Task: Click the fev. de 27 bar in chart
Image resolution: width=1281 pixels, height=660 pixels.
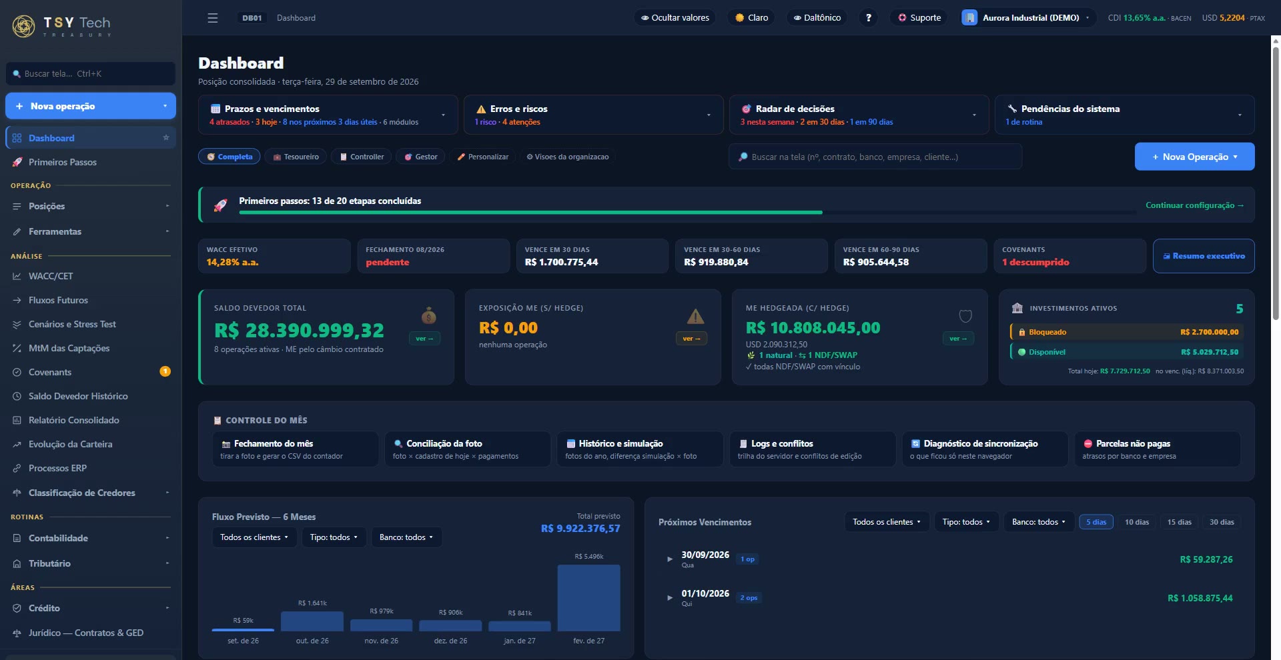Action: point(588,598)
